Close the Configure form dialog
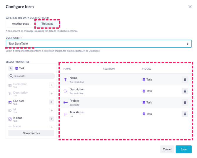This screenshot has height=158, width=197. [x=190, y=7]
